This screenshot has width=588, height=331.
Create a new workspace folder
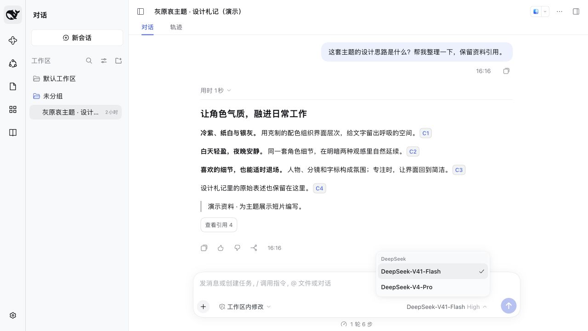point(119,61)
